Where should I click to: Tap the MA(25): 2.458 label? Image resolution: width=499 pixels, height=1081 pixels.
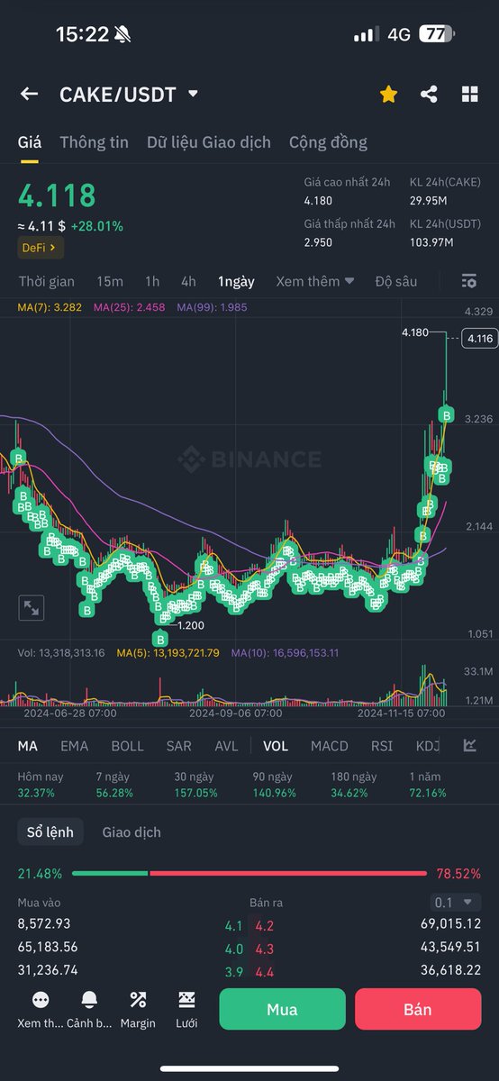130,307
